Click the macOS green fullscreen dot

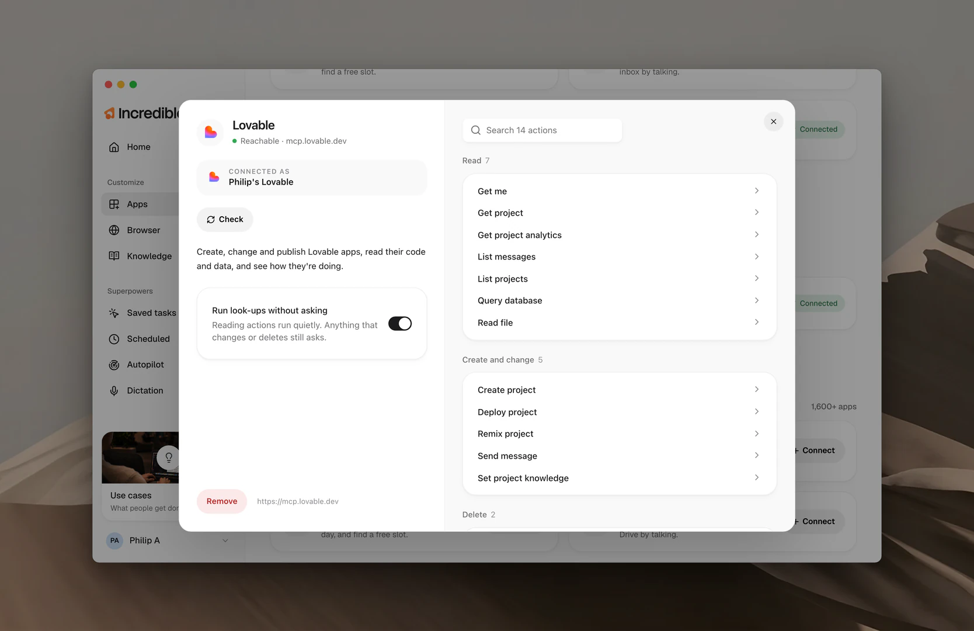point(133,85)
